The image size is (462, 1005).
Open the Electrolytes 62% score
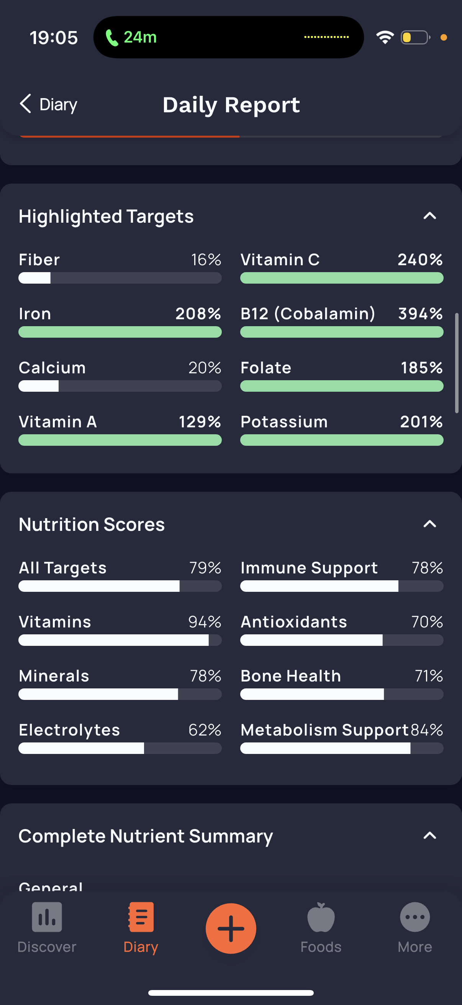[120, 737]
